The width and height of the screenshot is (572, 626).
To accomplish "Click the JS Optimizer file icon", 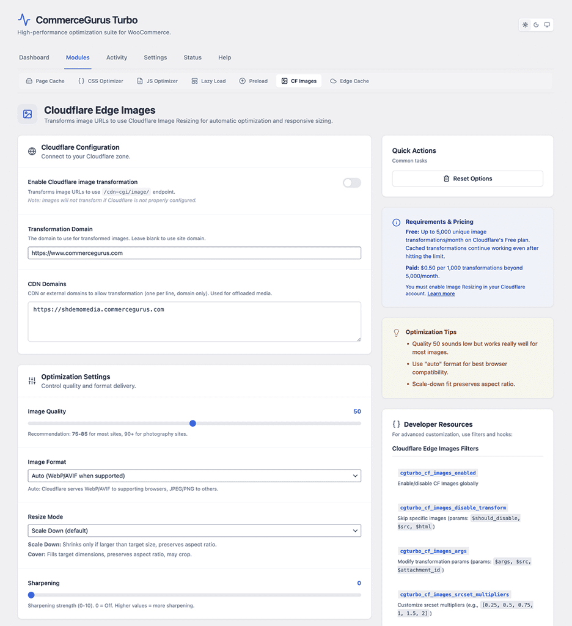I will point(140,81).
